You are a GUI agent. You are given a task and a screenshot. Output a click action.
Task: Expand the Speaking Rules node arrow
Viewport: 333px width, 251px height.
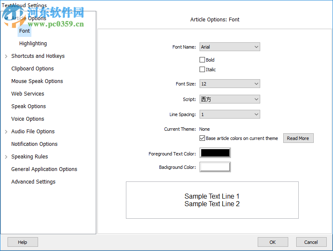click(6, 157)
